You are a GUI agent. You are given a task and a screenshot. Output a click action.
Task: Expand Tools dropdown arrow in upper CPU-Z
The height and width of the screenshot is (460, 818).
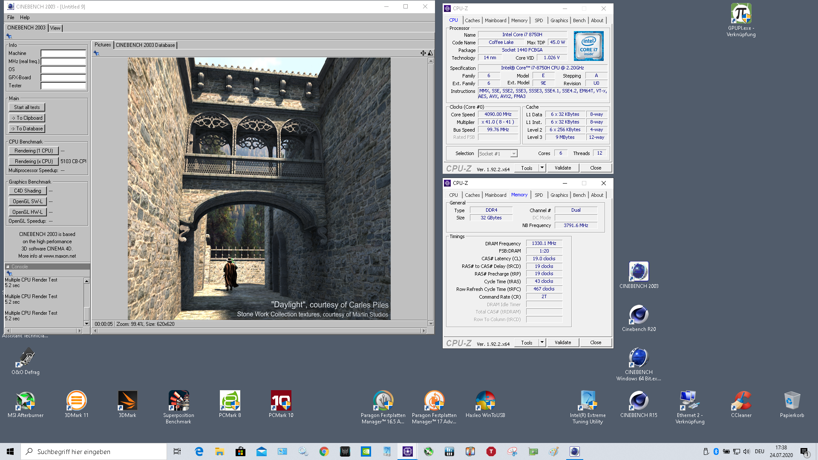[x=542, y=168]
